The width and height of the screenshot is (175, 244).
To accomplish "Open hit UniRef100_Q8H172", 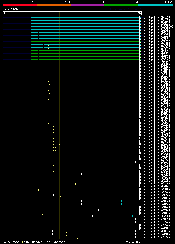I will click(x=157, y=20).
